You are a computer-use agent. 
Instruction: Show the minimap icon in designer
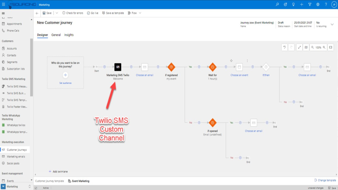(306, 47)
